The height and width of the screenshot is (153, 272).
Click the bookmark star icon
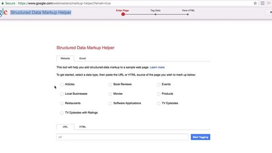point(255,3)
